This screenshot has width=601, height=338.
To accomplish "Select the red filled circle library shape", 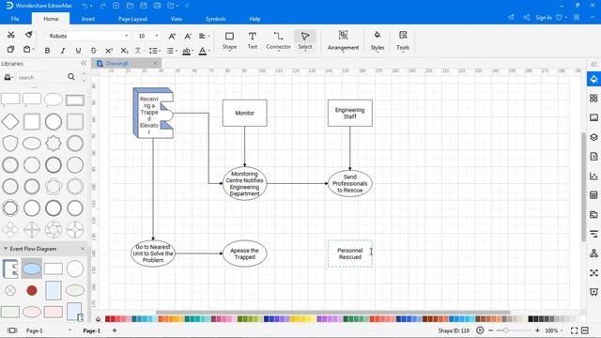I will pos(32,290).
